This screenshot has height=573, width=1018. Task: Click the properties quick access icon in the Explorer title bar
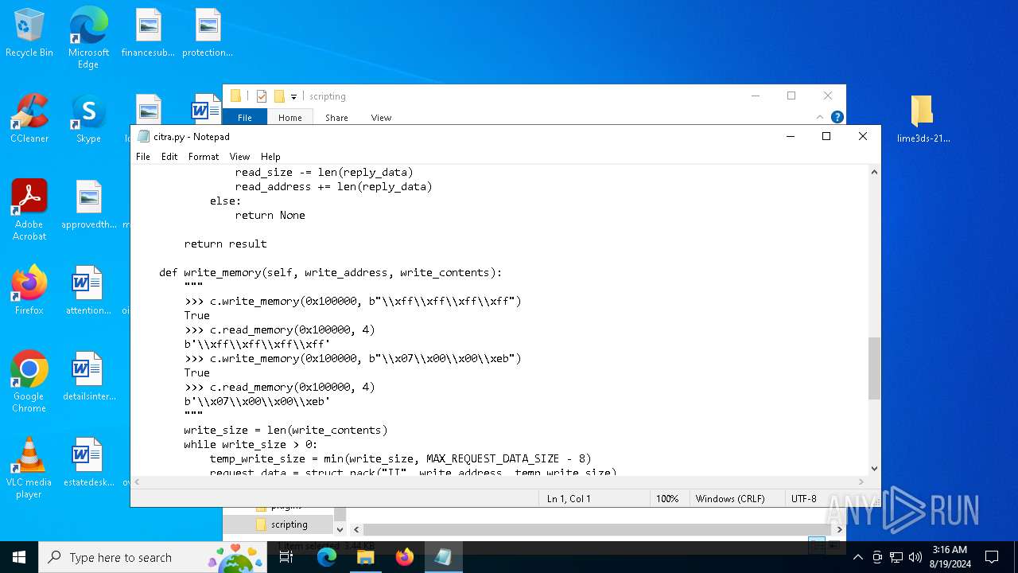click(261, 96)
